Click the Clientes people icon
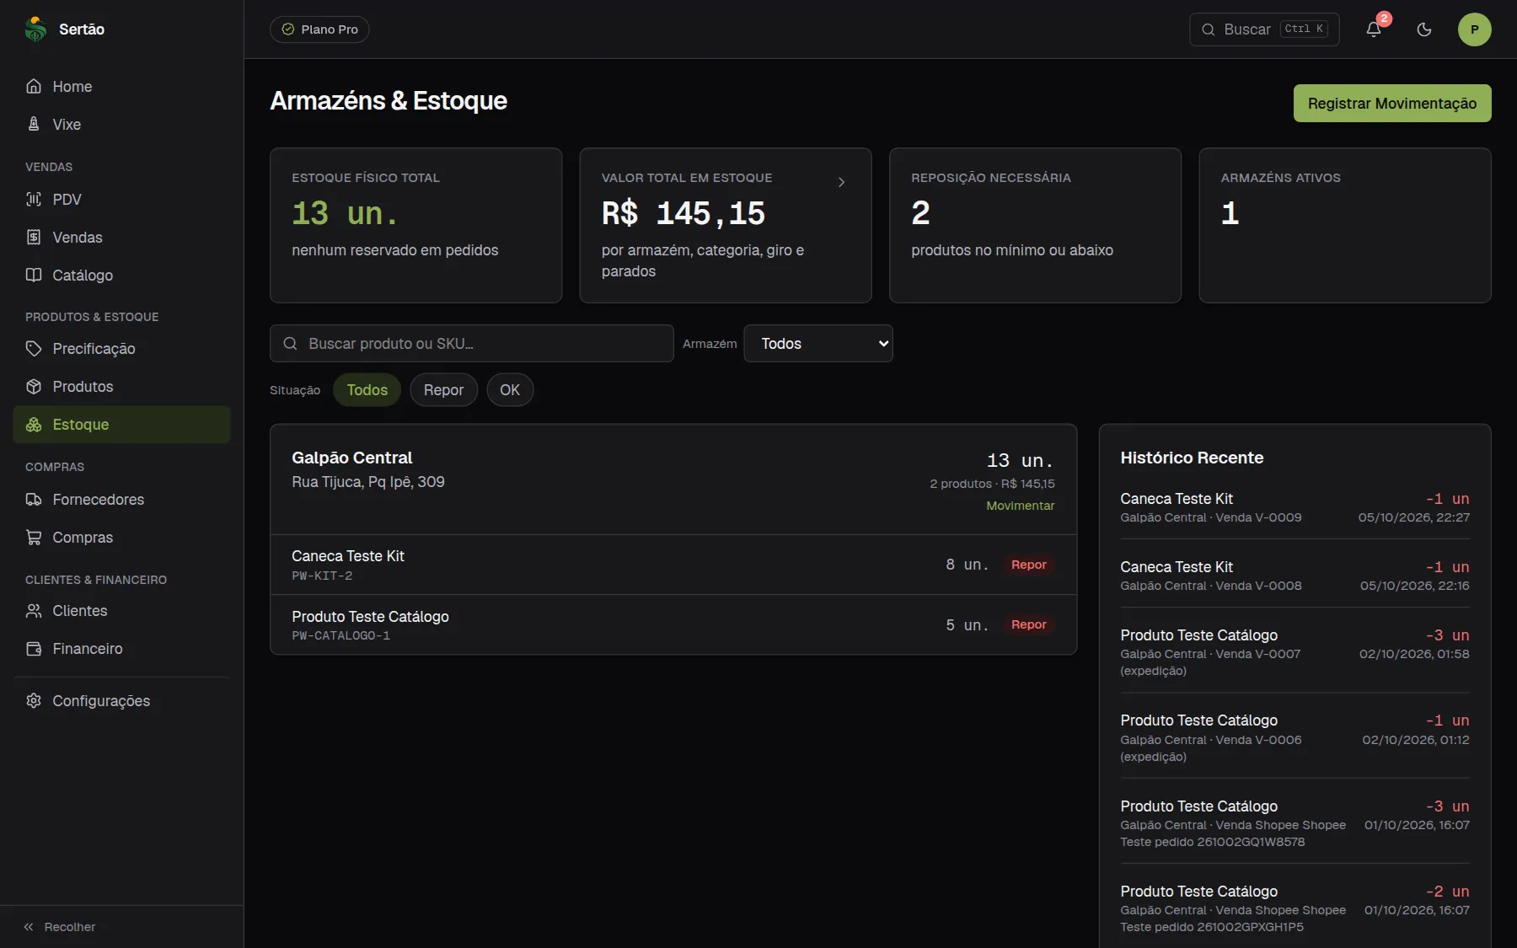The width and height of the screenshot is (1517, 948). 34,611
